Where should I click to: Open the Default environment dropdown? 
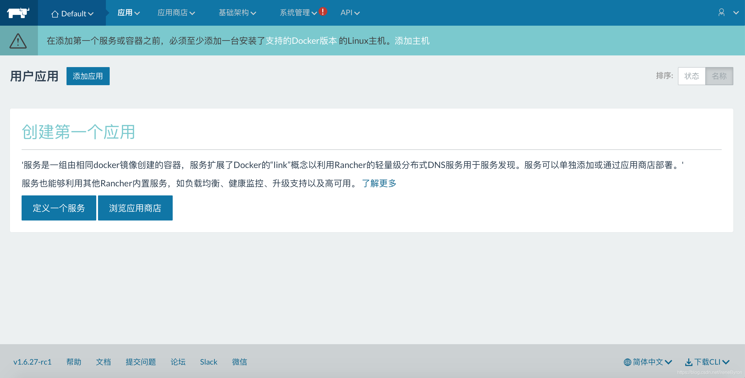[x=72, y=13]
